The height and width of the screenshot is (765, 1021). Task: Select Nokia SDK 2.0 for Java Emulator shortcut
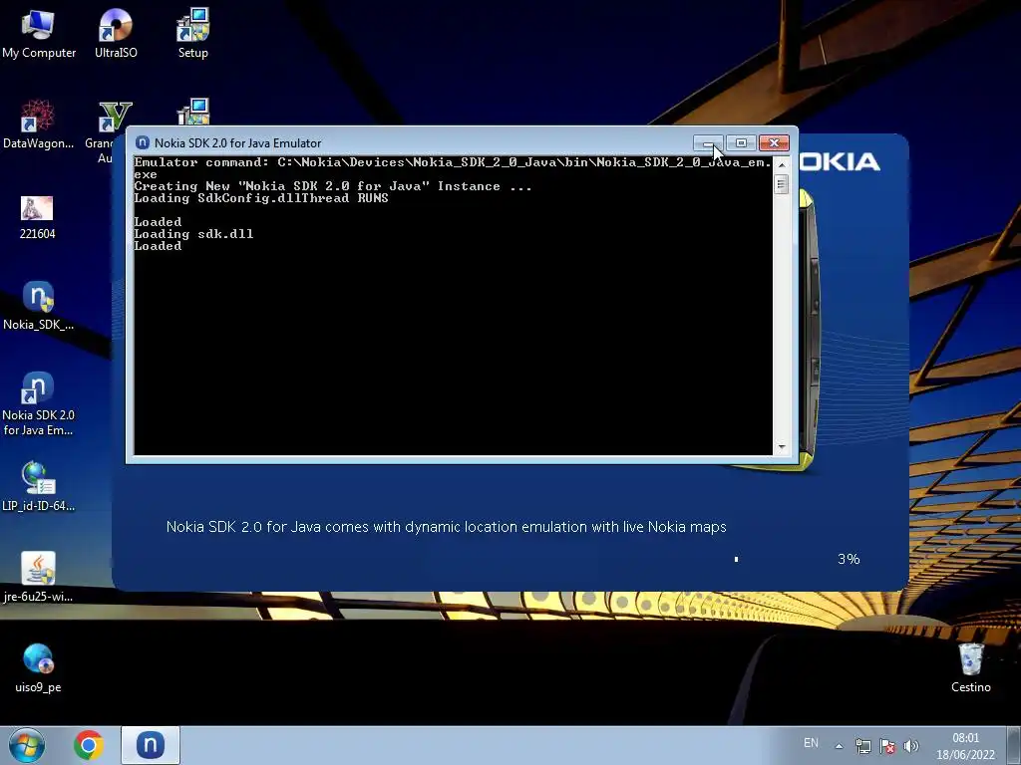tap(38, 403)
